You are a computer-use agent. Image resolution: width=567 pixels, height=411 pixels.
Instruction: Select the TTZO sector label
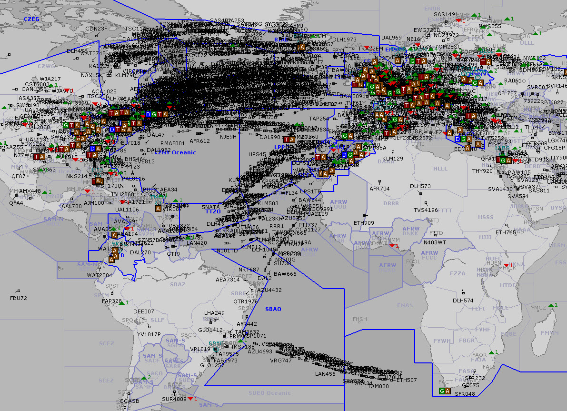click(x=212, y=211)
